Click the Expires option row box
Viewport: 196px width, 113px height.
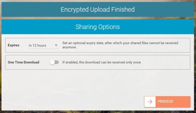click(x=98, y=45)
